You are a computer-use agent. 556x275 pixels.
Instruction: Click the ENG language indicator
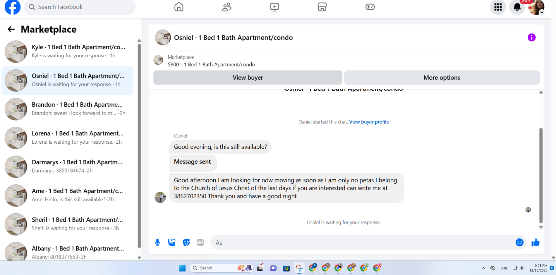pos(504,268)
